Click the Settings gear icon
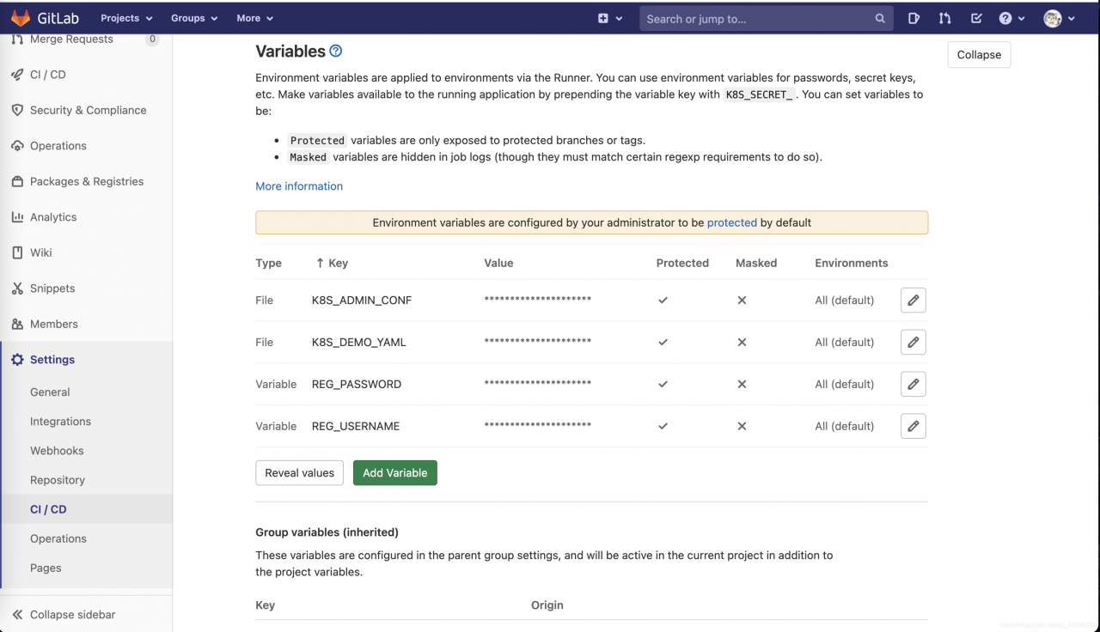1100x632 pixels. 17,360
